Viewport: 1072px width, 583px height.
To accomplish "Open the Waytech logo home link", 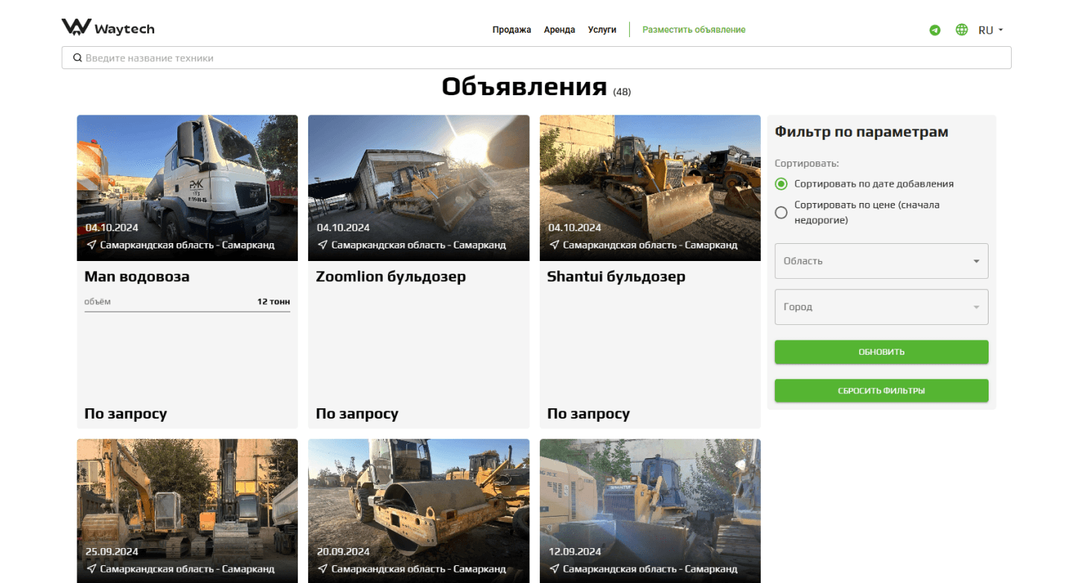I will 108,28.
